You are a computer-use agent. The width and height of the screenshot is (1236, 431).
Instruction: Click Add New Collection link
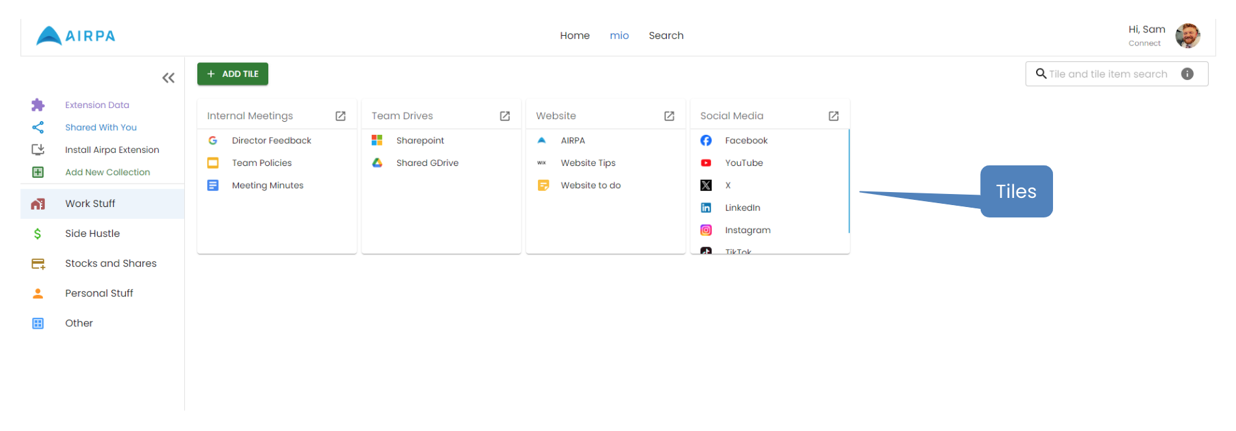click(x=107, y=173)
